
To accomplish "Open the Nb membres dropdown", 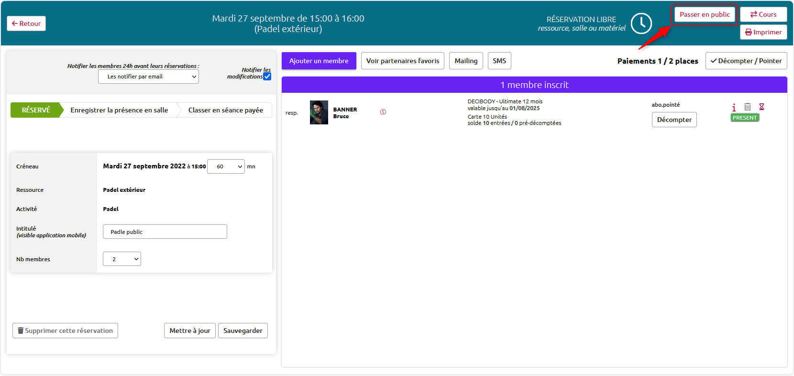I will tap(122, 259).
